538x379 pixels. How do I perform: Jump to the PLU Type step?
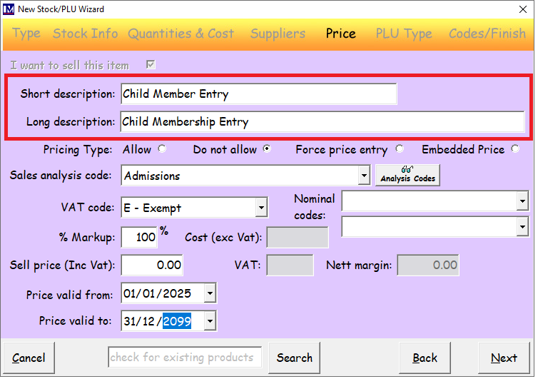pyautogui.click(x=404, y=34)
